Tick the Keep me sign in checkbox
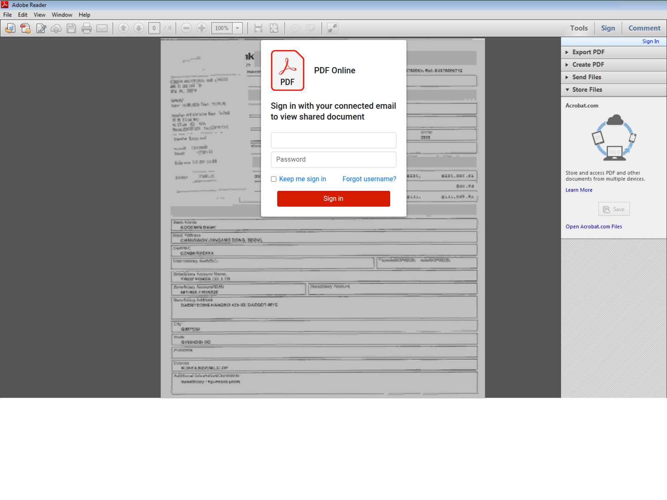The width and height of the screenshot is (667, 500). [273, 179]
